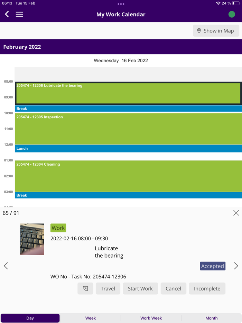Click the Travel button
This screenshot has height=323, width=242.
click(108, 288)
